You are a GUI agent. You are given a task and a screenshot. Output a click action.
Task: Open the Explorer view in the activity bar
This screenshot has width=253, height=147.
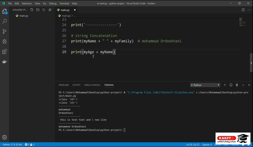pos(5,11)
